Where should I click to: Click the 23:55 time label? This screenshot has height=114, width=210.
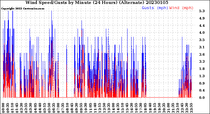tap(191, 108)
